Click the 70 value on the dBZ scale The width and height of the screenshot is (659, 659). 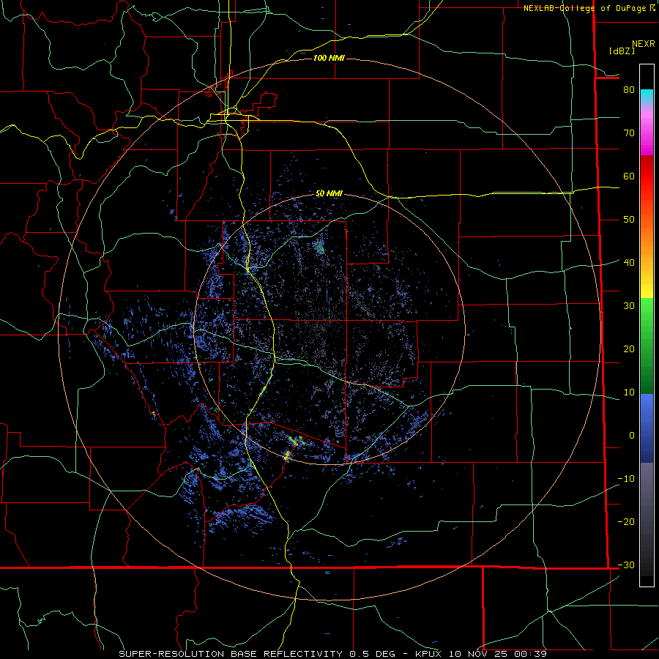[629, 133]
